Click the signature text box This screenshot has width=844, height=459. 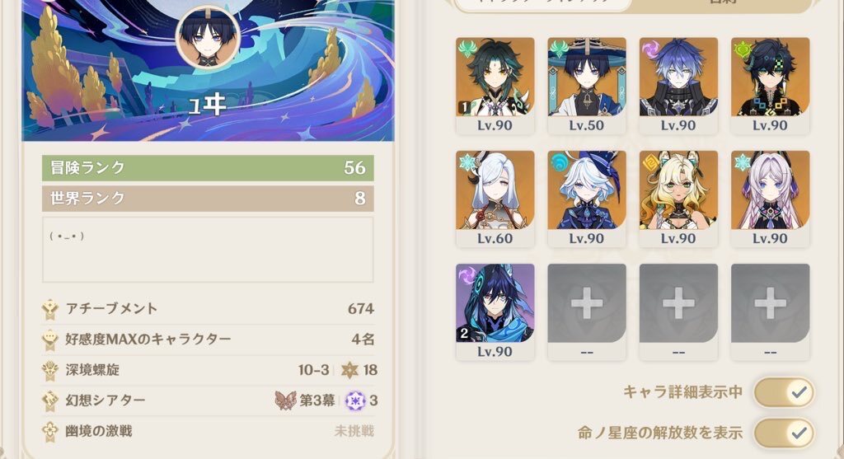pyautogui.click(x=208, y=249)
